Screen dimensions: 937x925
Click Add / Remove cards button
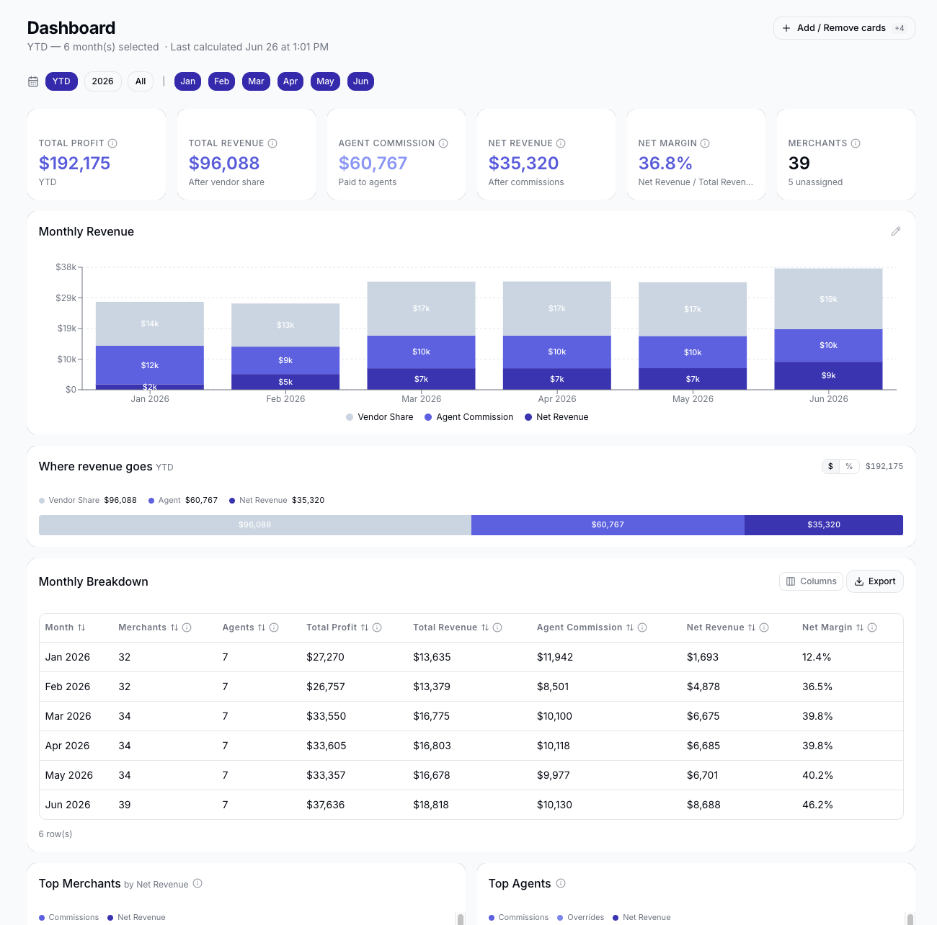pyautogui.click(x=844, y=28)
